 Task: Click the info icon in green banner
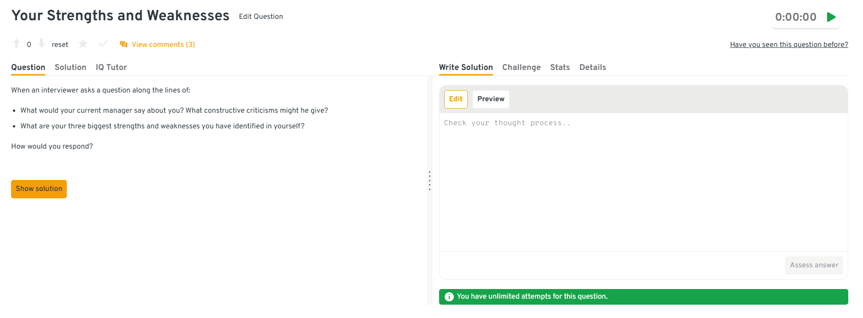[x=449, y=297]
